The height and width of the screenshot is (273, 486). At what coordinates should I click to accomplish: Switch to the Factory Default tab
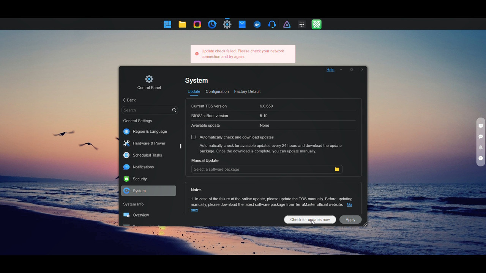point(247,91)
